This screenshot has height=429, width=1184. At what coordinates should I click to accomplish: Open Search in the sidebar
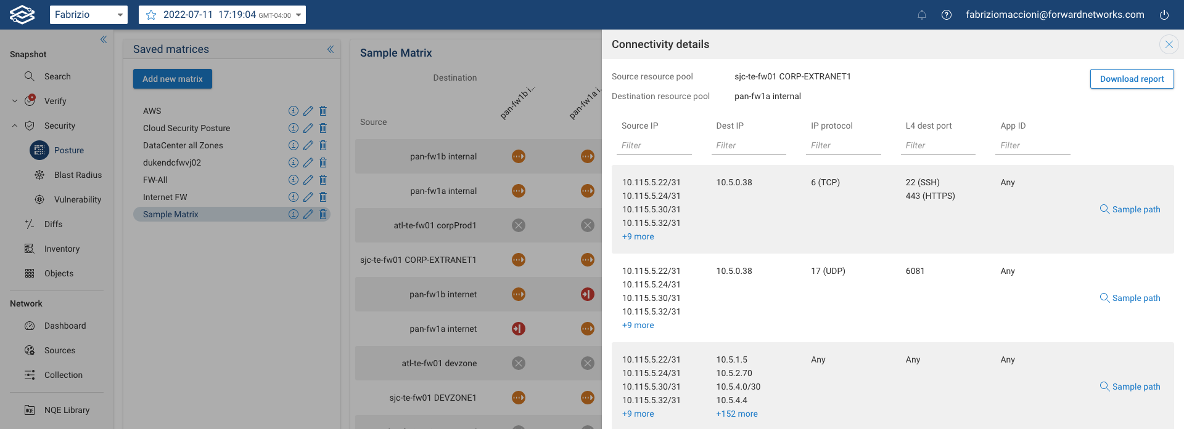coord(57,76)
